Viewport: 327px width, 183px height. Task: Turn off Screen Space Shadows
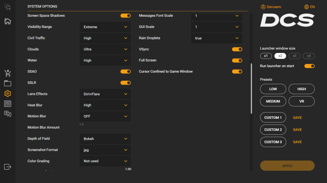pyautogui.click(x=126, y=16)
